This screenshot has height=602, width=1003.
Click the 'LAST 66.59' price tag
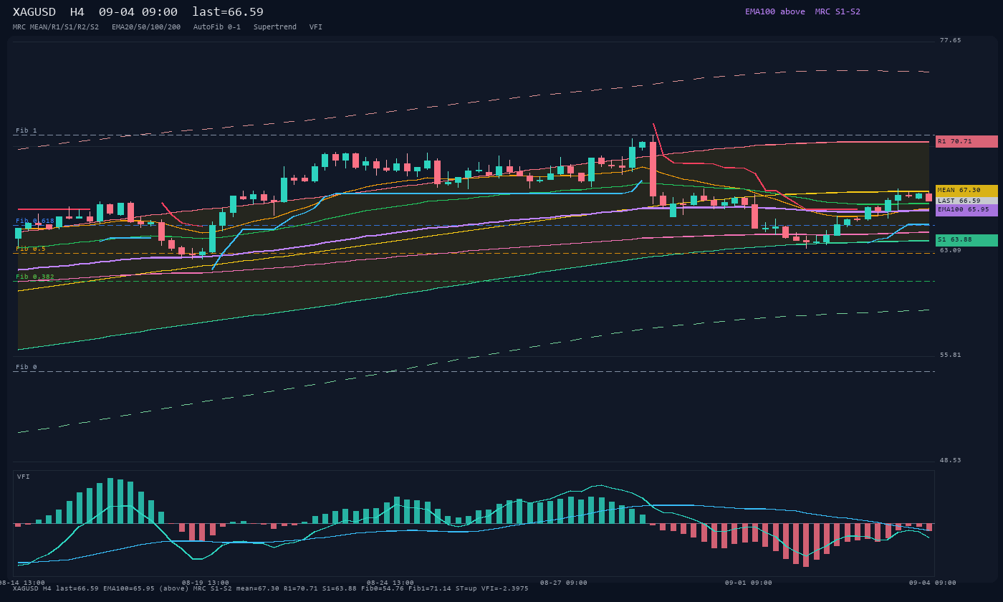966,201
